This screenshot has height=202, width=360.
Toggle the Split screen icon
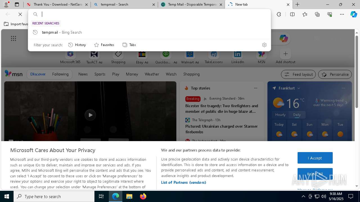click(292, 14)
